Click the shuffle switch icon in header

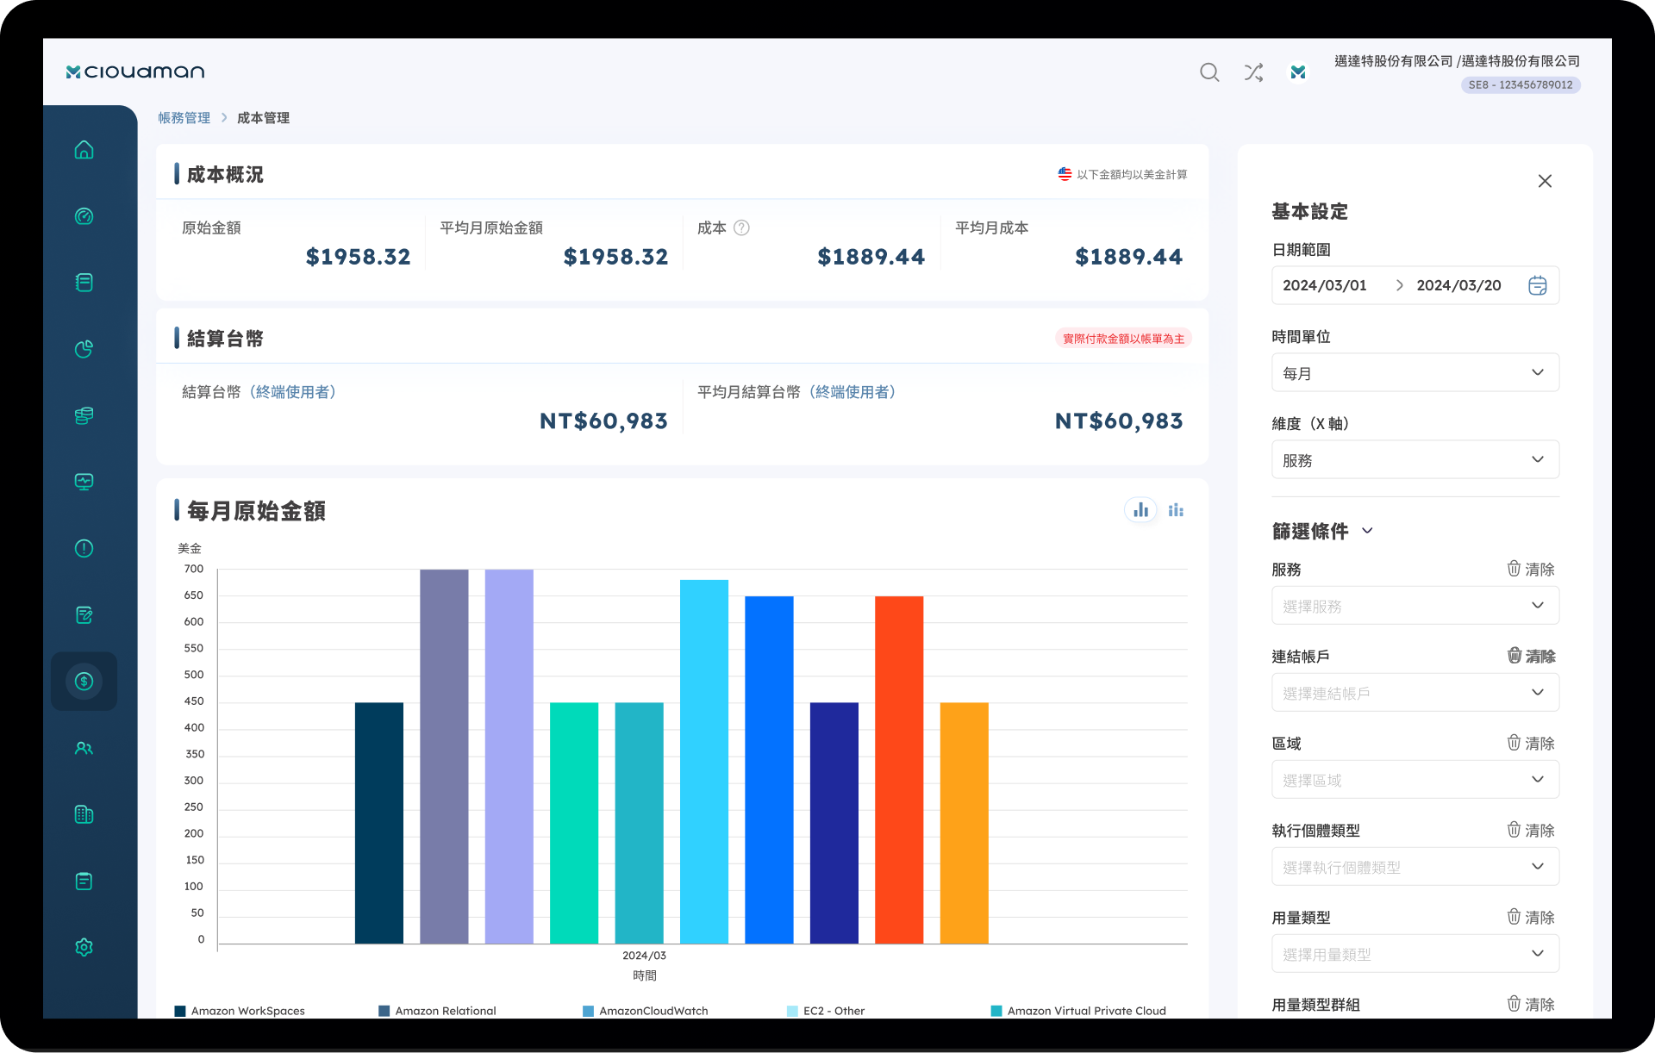tap(1253, 72)
